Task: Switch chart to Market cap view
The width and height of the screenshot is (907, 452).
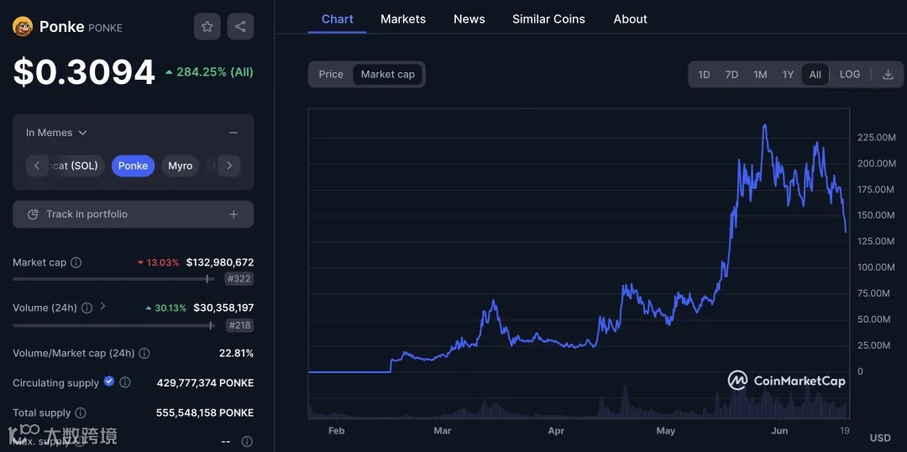Action: coord(387,74)
